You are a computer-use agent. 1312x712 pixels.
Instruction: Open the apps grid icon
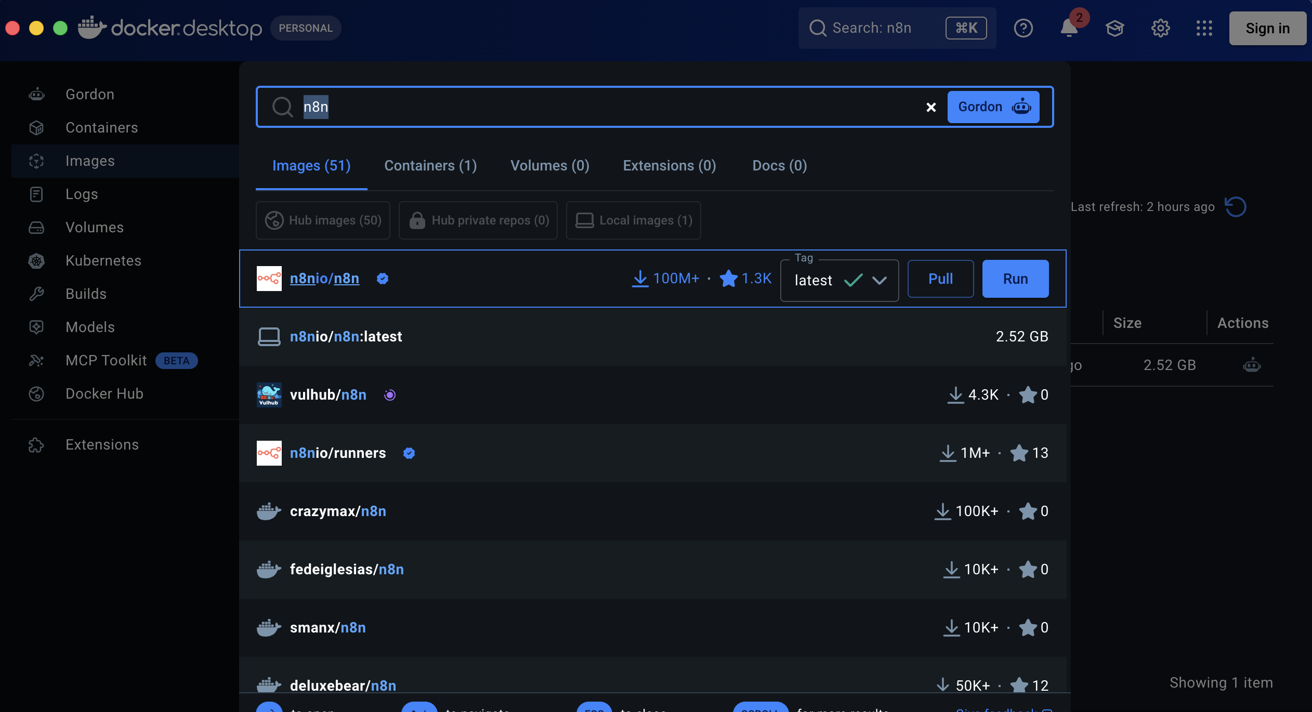1204,28
